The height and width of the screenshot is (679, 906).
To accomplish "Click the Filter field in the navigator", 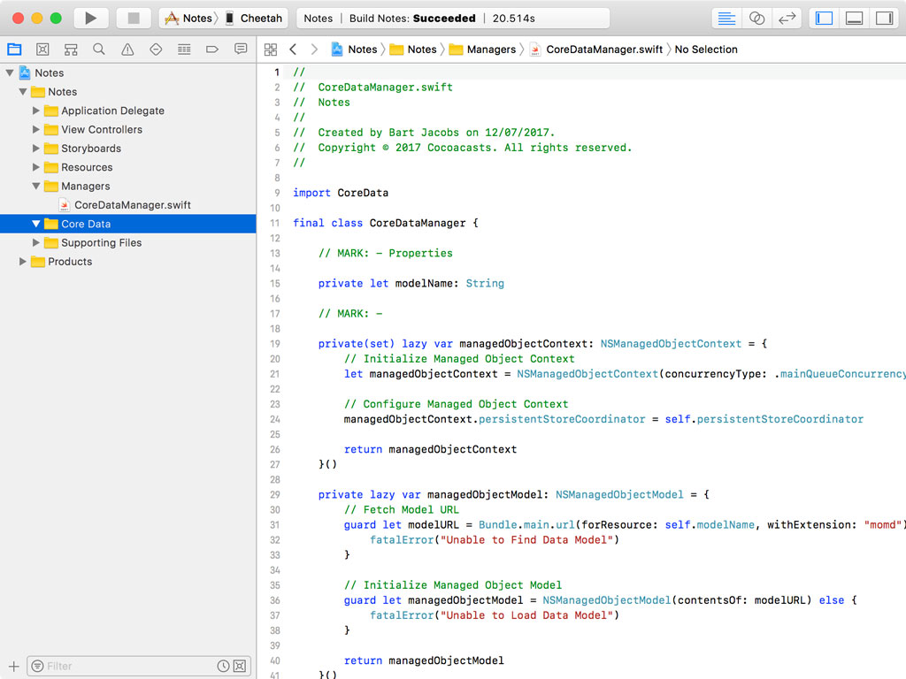I will click(x=124, y=666).
